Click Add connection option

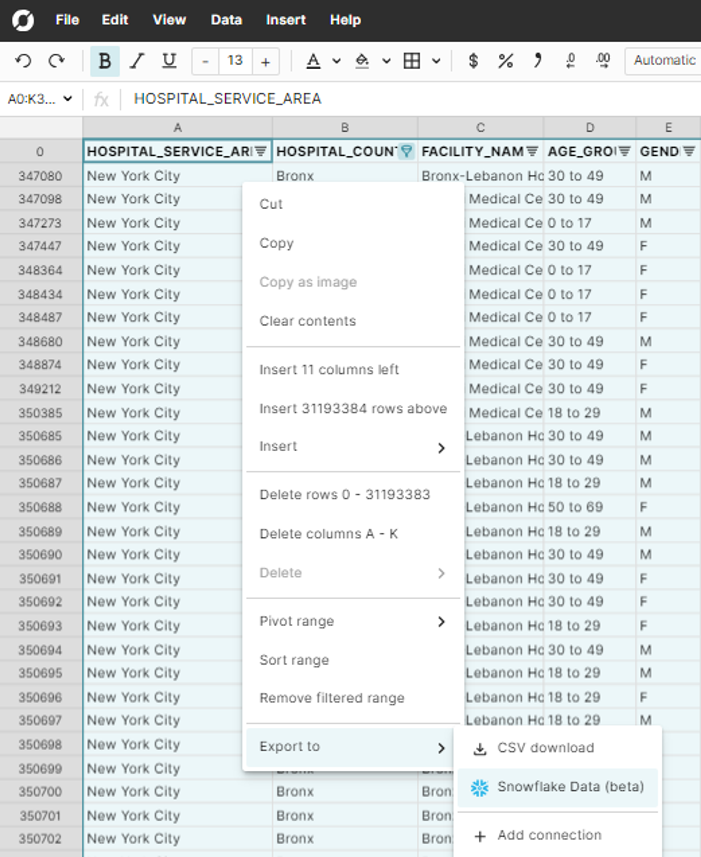(x=549, y=835)
